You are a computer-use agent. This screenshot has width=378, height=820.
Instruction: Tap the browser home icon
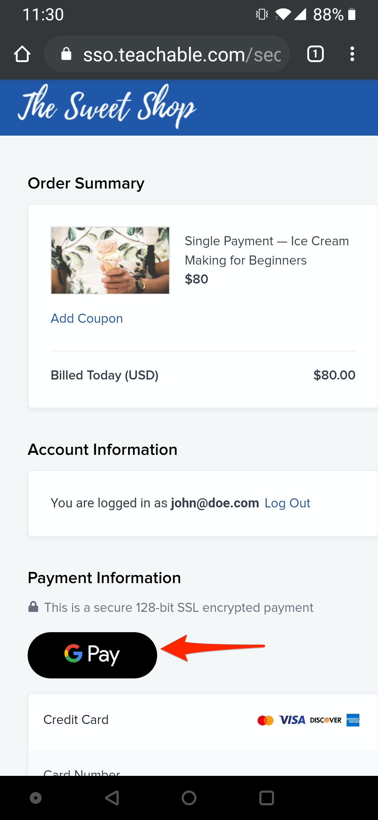(x=22, y=54)
